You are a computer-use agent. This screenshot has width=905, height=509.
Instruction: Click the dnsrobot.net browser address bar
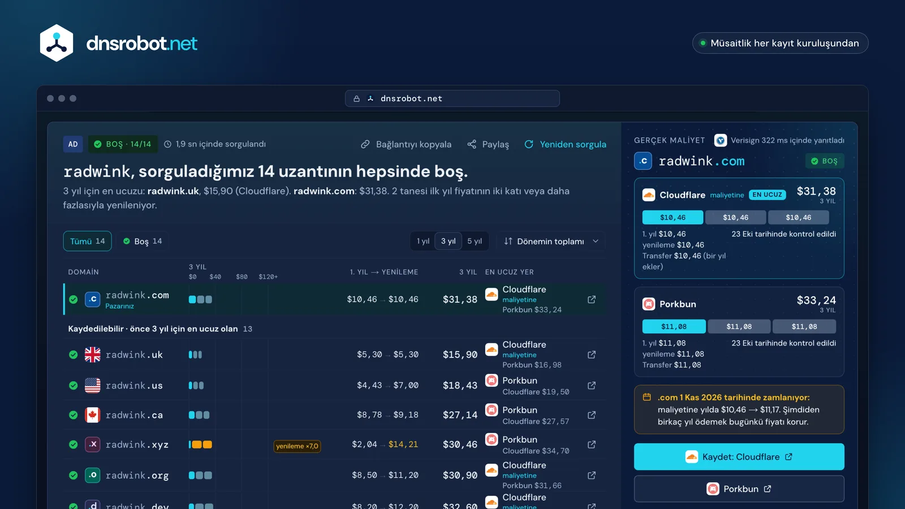(453, 98)
